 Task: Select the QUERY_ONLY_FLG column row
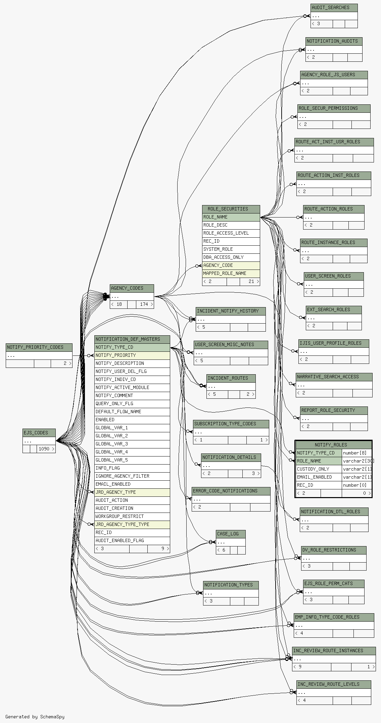[132, 404]
